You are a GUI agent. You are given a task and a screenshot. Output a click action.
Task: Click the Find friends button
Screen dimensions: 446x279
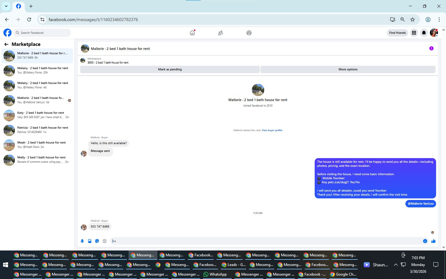[x=397, y=33]
